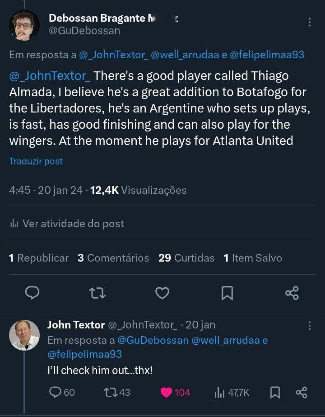The image size is (325, 417).
Task: Like the main post with heart icon
Action: [x=162, y=293]
